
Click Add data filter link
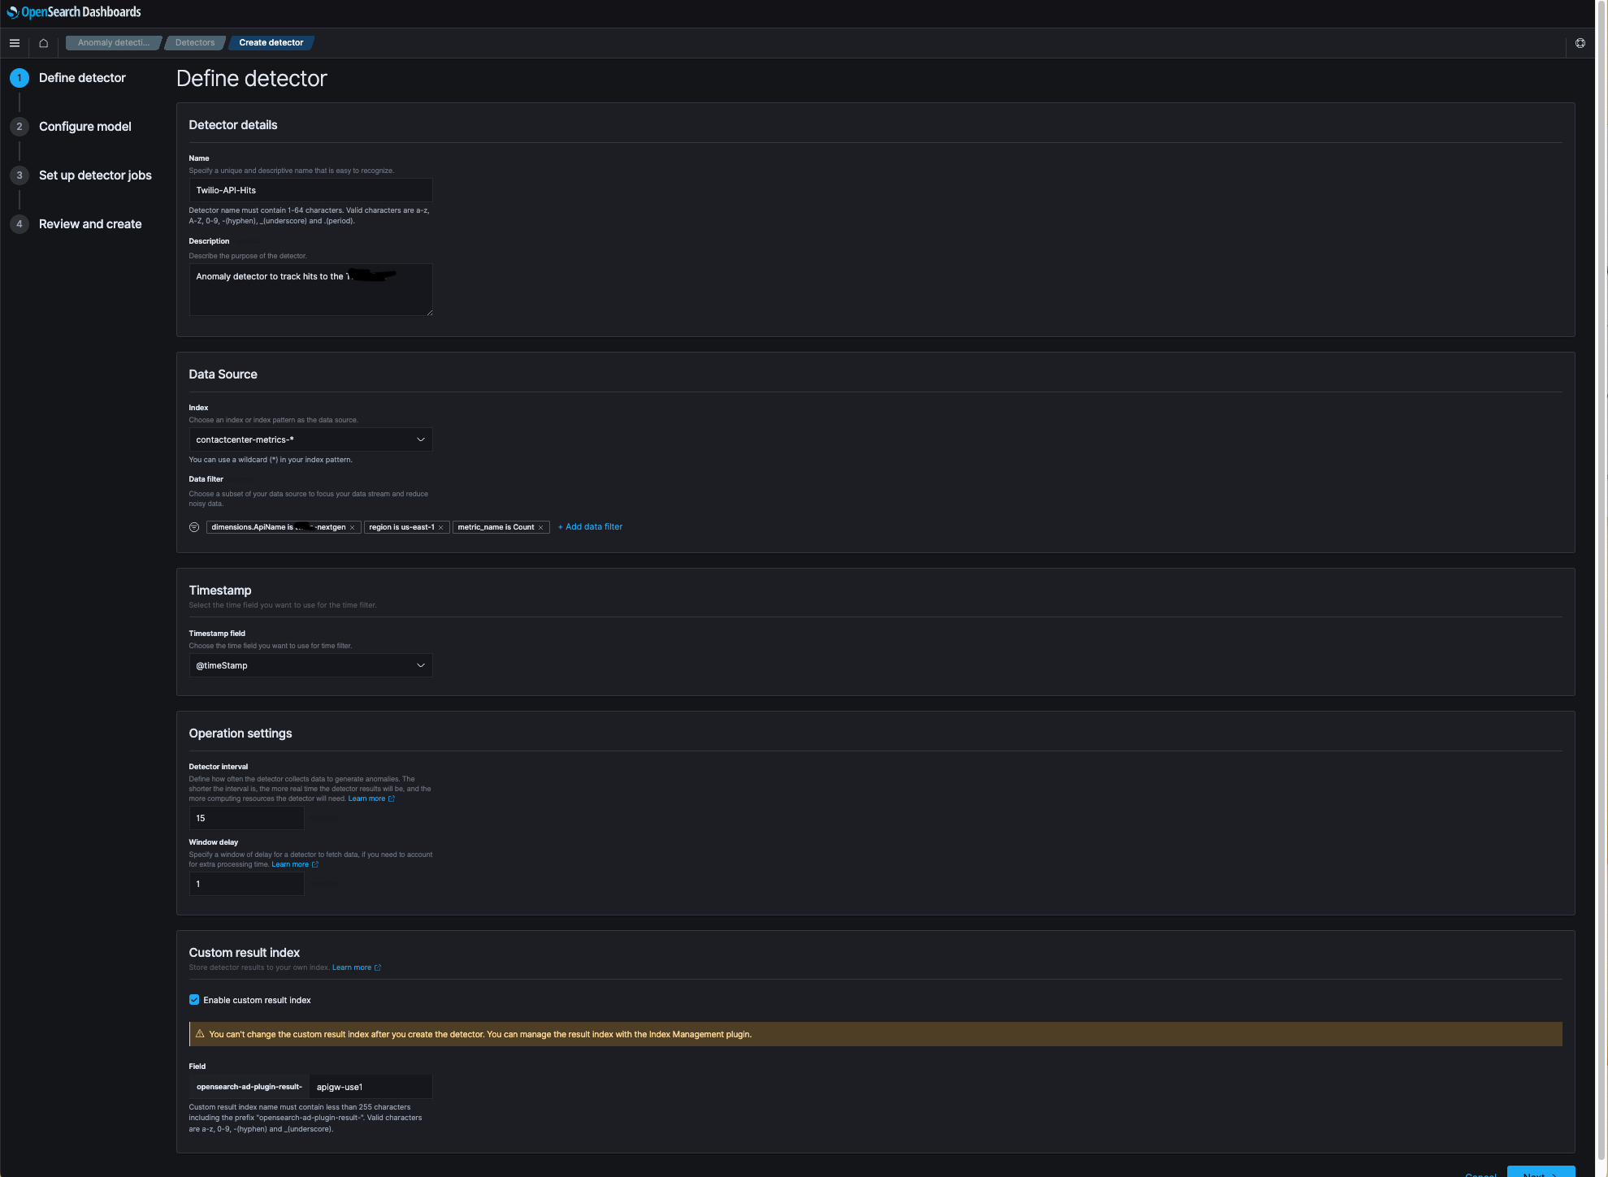click(x=590, y=527)
